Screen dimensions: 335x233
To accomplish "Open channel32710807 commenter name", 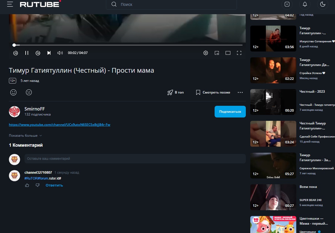I will (x=38, y=173).
